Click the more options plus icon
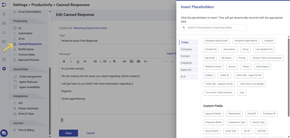Viewport: 290px width, 138px height. click(x=146, y=61)
